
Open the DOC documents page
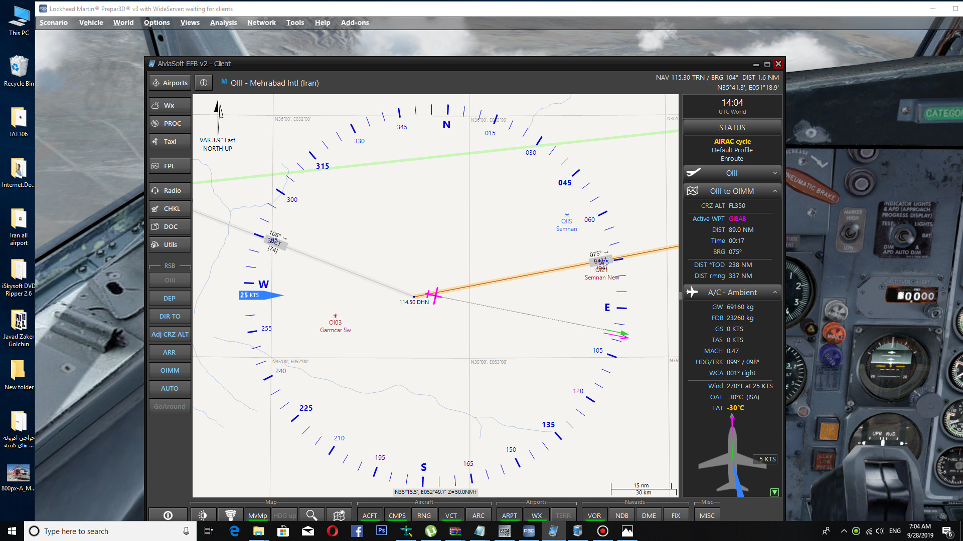tap(170, 226)
